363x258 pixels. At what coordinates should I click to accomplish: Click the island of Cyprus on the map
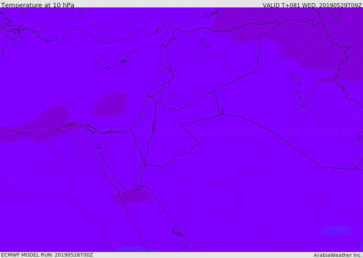pos(114,61)
